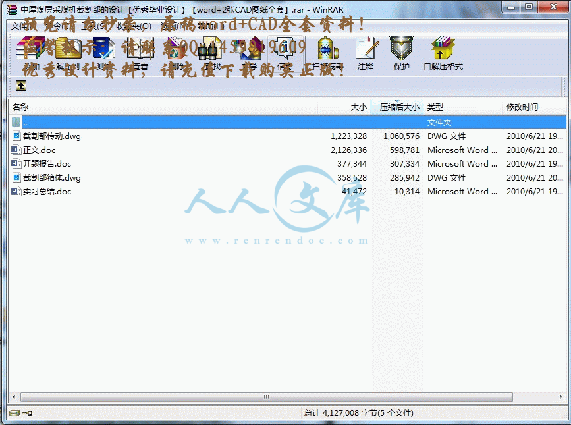Click the 添加 (Add) toolbar icon
The width and height of the screenshot is (571, 425).
click(30, 48)
